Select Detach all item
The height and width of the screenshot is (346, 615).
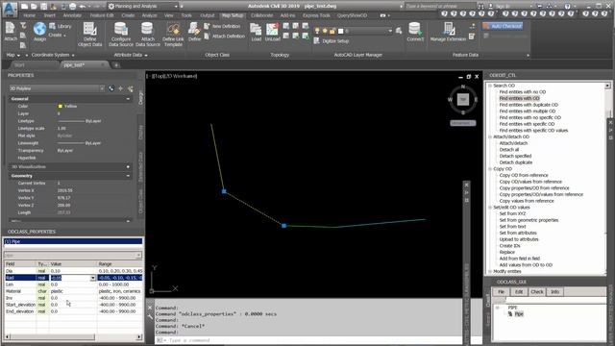point(509,150)
